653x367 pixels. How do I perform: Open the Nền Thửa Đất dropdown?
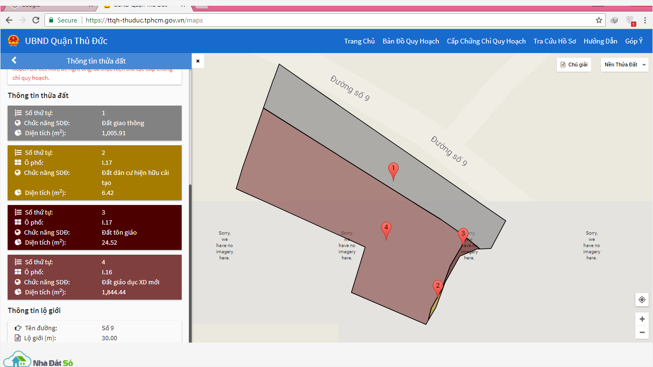[625, 65]
